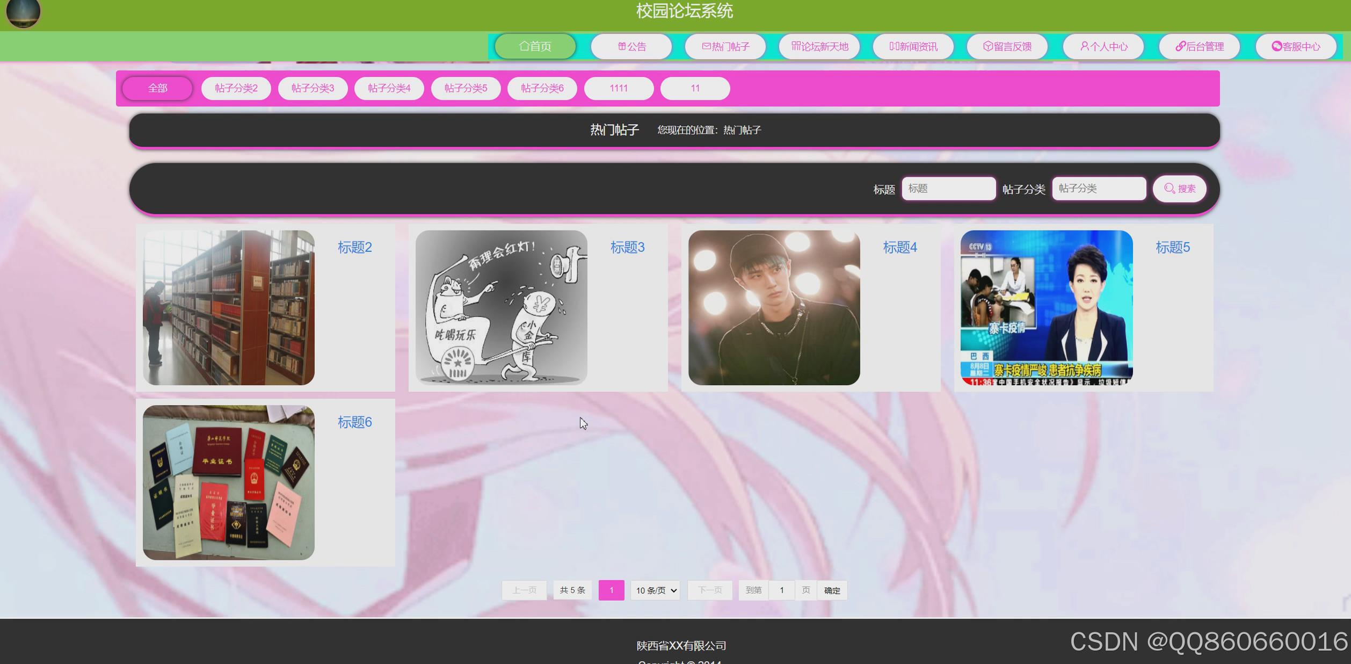The image size is (1351, 664).
Task: Click the 陕西省XX有限公司 footer text
Action: (681, 646)
